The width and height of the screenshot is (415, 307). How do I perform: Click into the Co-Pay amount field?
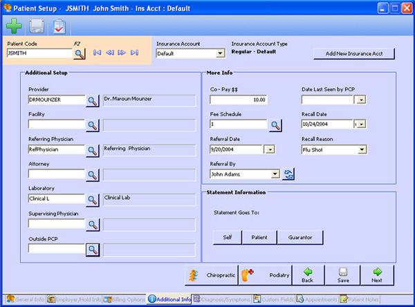point(239,100)
